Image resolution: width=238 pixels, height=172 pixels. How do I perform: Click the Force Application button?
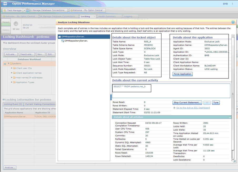[183, 74]
